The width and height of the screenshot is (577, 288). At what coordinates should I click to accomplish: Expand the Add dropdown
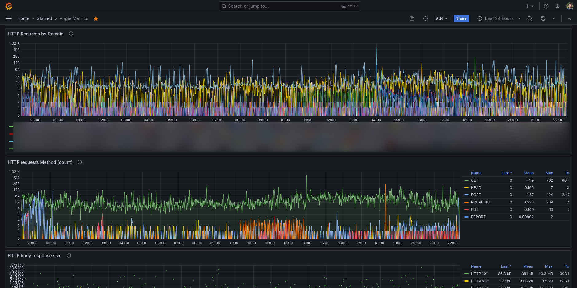pyautogui.click(x=442, y=18)
